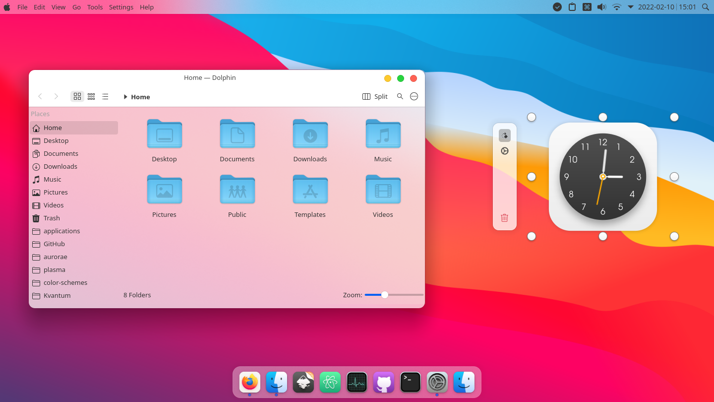Image resolution: width=714 pixels, height=402 pixels.
Task: Enable Split view in Dolphin
Action: (x=375, y=96)
